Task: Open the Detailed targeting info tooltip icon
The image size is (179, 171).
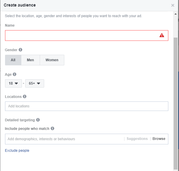Action: point(38,120)
